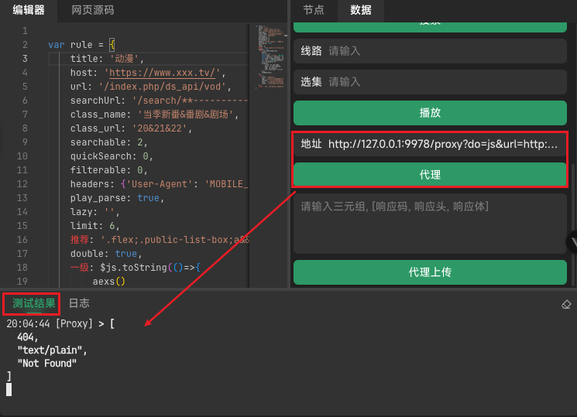
Task: Click the round floating icon at right edge
Action: point(573,241)
